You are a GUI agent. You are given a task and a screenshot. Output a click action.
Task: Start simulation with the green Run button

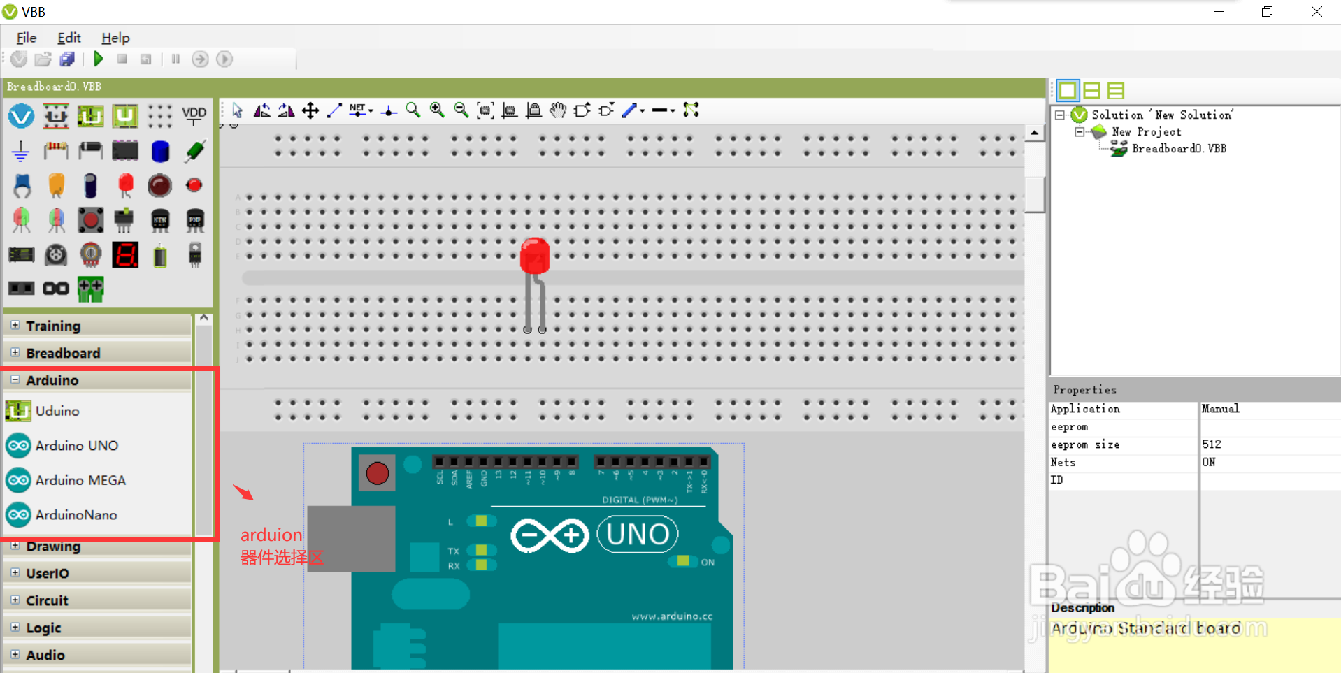99,59
